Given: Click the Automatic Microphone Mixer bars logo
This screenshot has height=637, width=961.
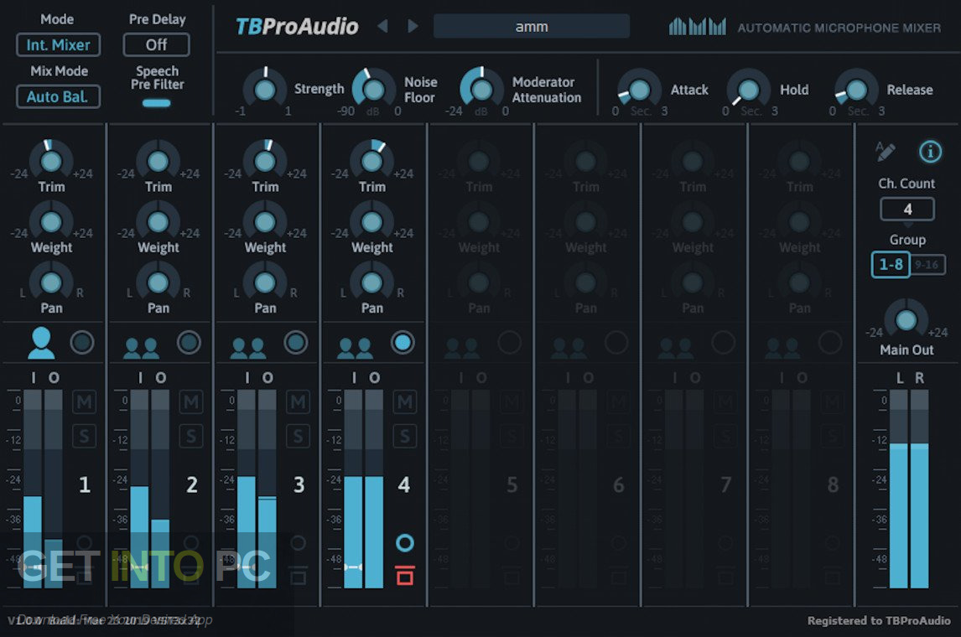Looking at the screenshot, I should tap(698, 26).
